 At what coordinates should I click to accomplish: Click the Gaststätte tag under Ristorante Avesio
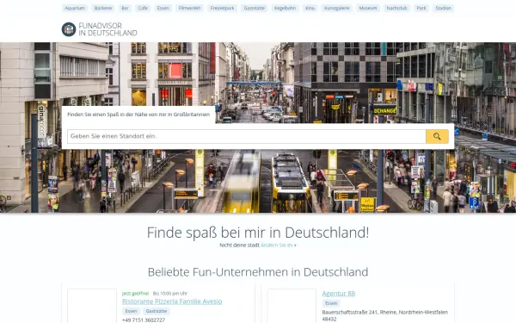(x=157, y=311)
